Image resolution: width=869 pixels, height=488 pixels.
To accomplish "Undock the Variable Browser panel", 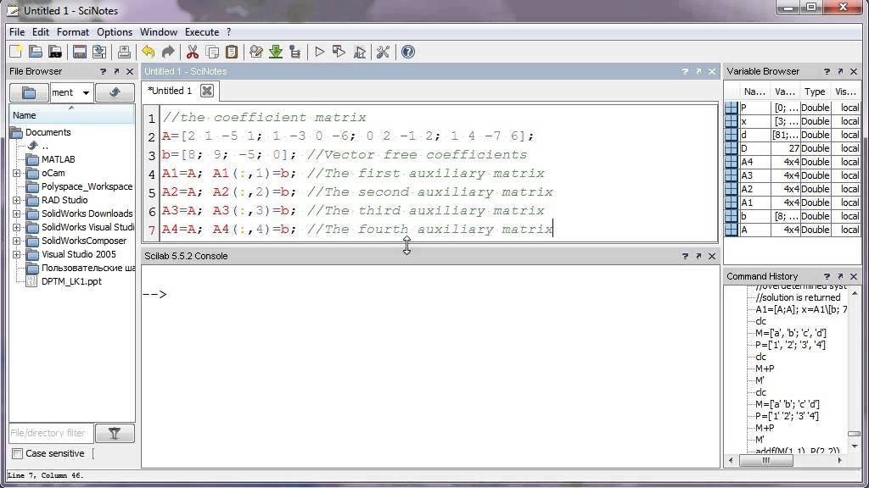I will (x=840, y=71).
